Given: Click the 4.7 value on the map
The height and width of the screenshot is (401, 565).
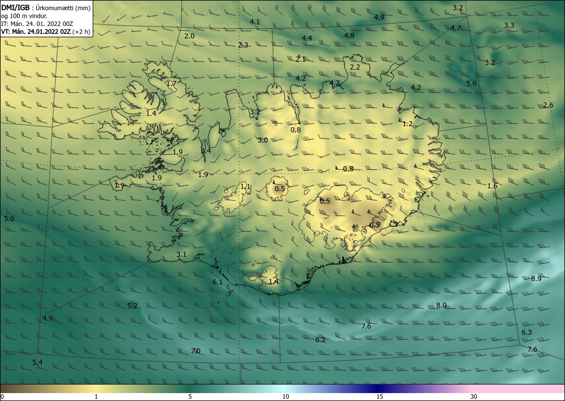Looking at the screenshot, I should point(455,28).
